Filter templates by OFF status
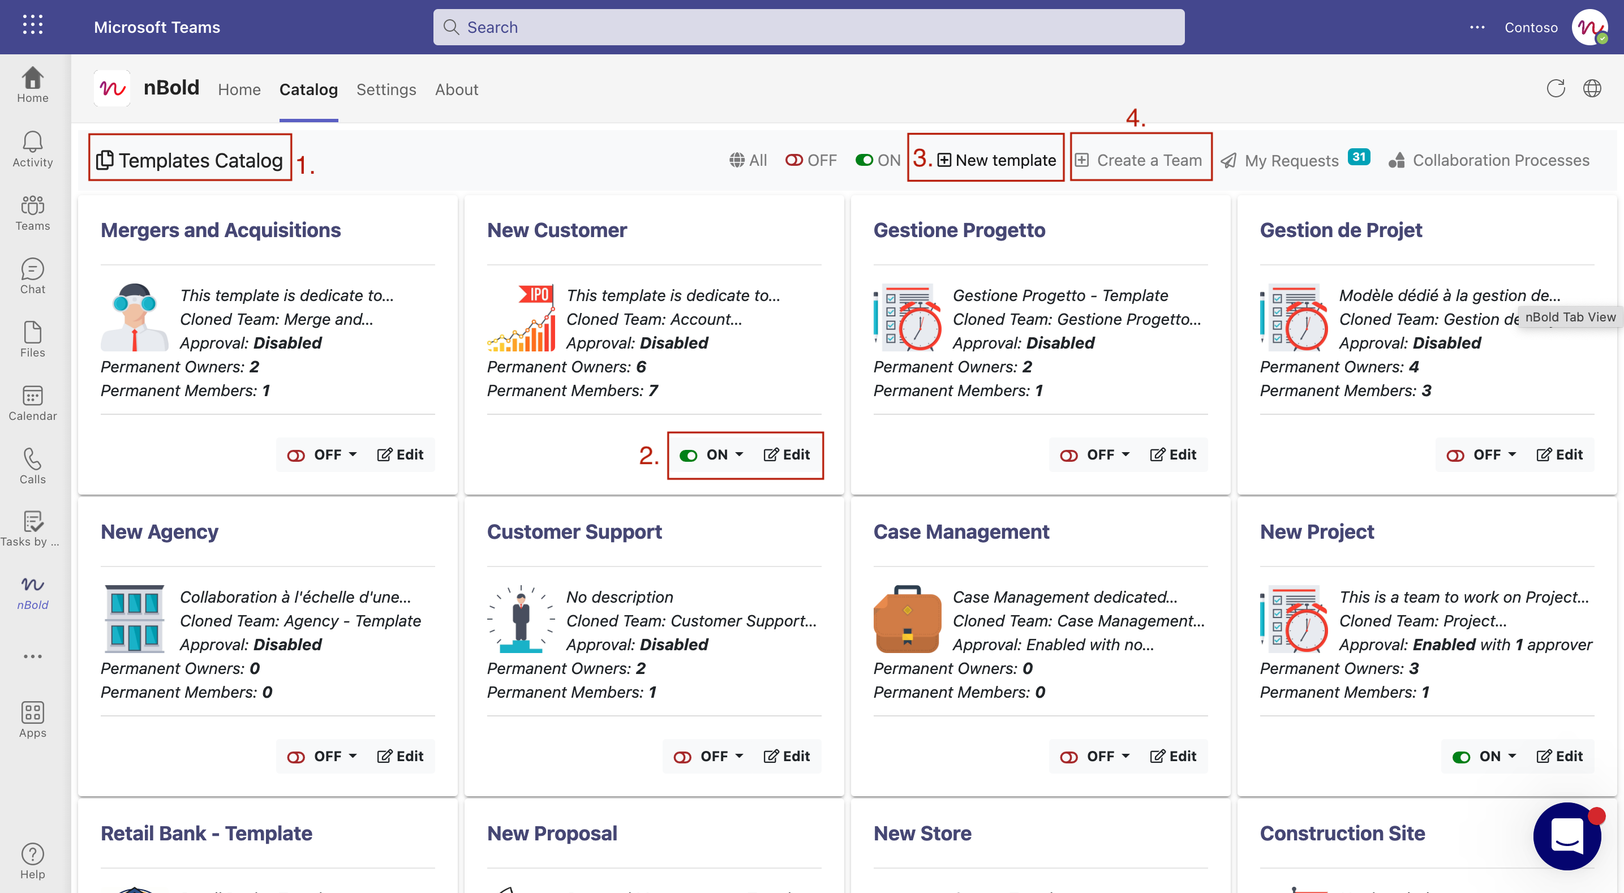 point(811,160)
